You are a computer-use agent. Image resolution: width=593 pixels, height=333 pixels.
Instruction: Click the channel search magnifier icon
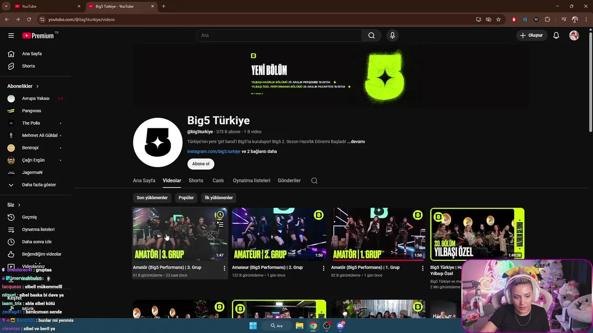[x=314, y=180]
